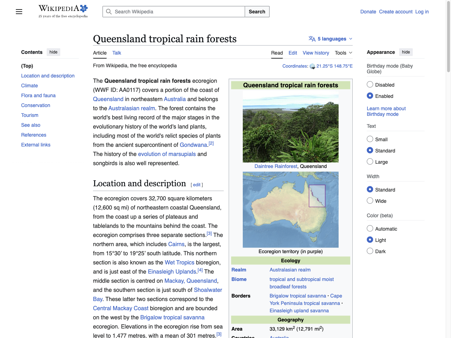Image resolution: width=451 pixels, height=338 pixels.
Task: Open the Daintree Rainforest article link
Action: tap(276, 166)
